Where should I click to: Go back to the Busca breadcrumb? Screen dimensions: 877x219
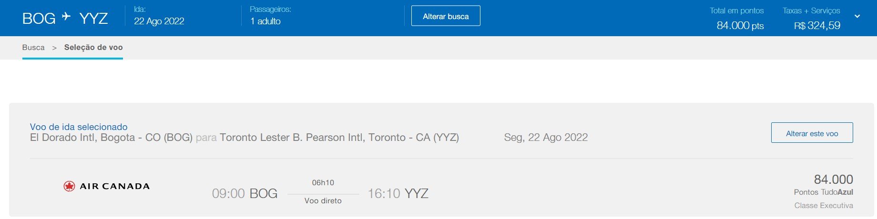[33, 48]
